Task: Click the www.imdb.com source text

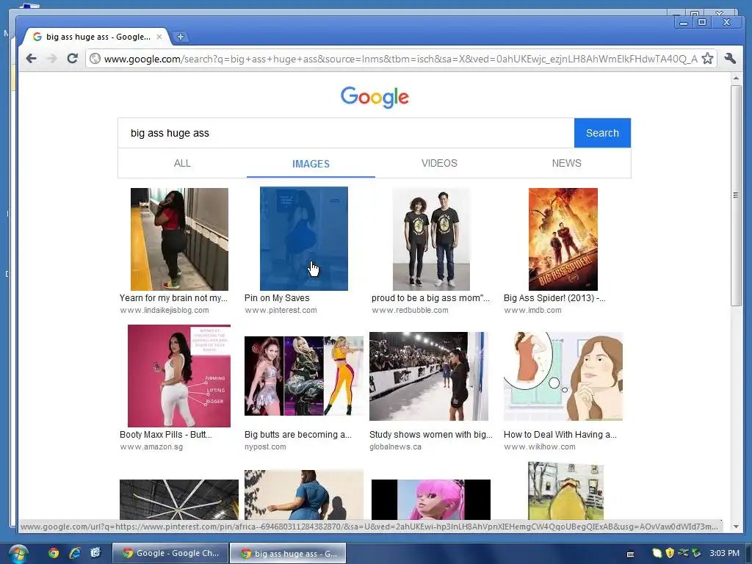Action: (x=532, y=311)
